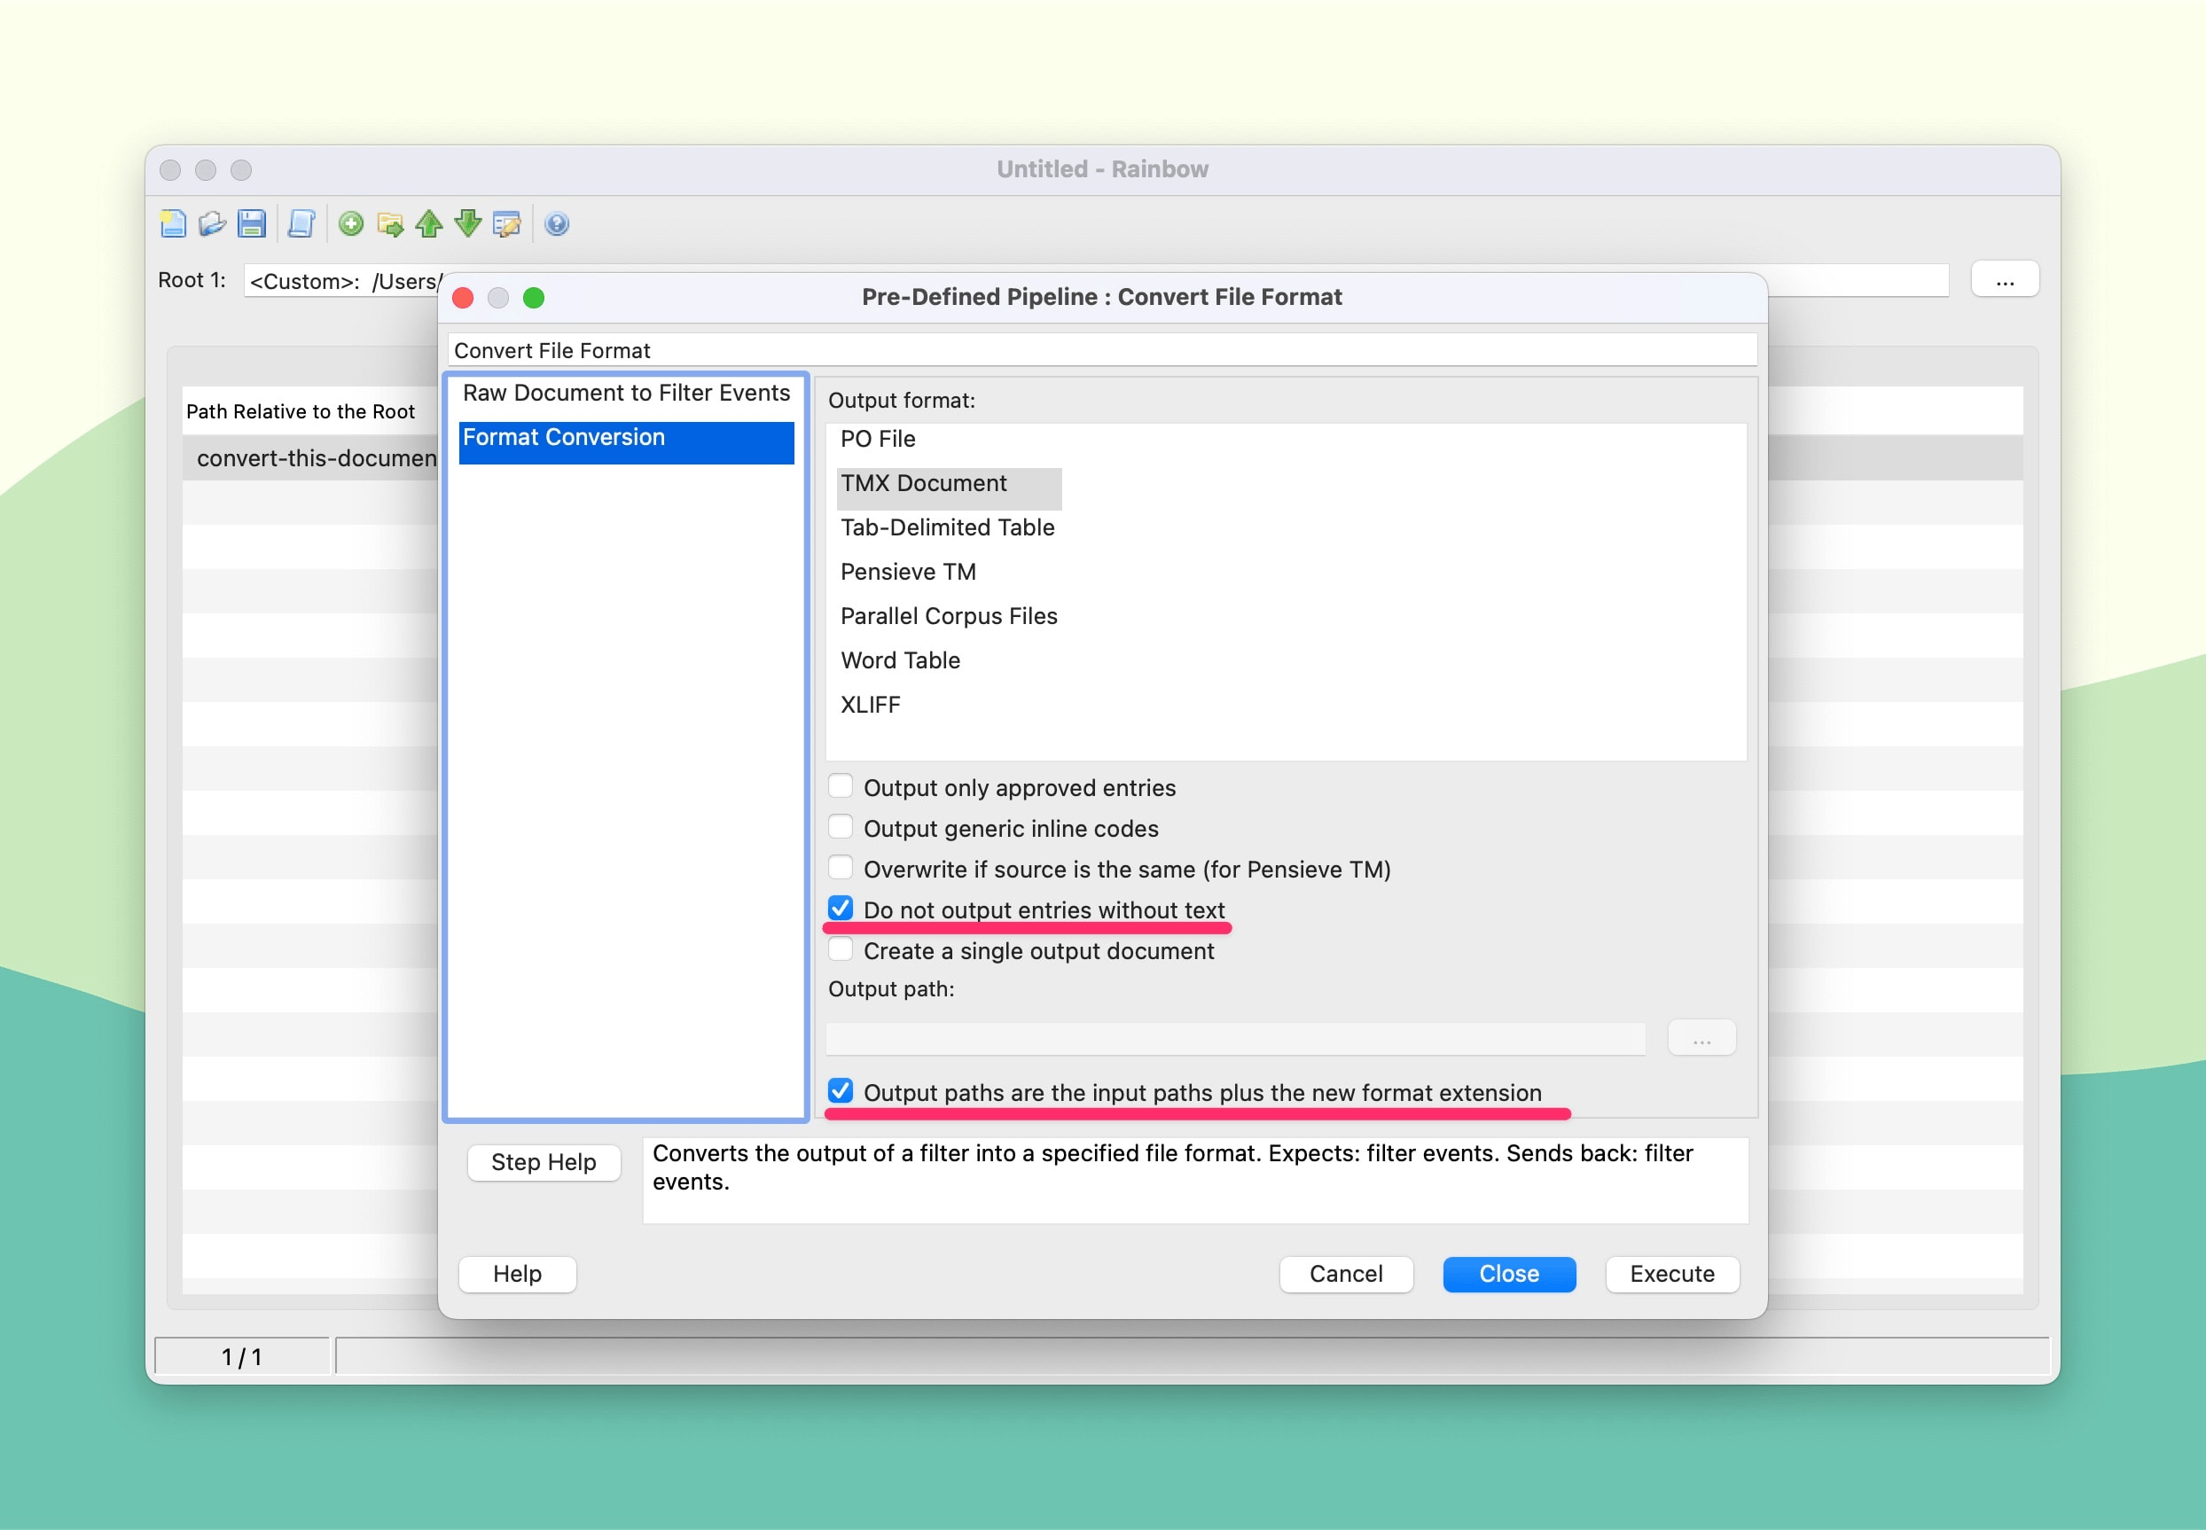Click the Step Help button

(544, 1162)
